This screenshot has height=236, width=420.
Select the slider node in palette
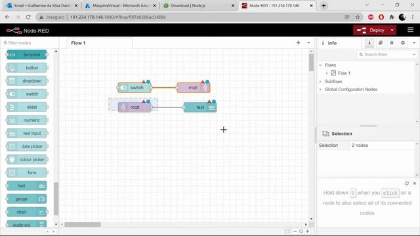[x=27, y=107]
